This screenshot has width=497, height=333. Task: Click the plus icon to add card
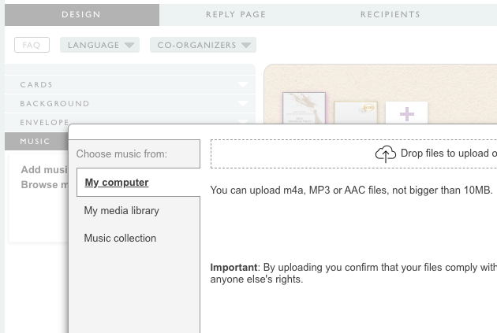406,114
